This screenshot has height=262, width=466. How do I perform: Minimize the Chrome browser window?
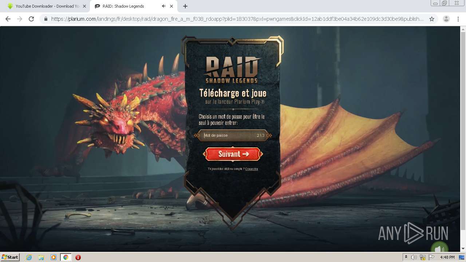(x=435, y=3)
